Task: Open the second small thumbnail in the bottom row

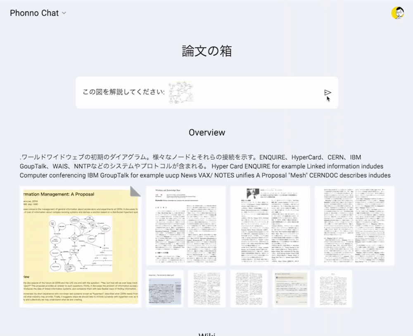Action: (207, 289)
